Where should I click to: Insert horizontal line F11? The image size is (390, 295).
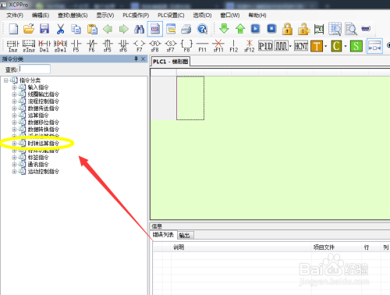click(203, 46)
